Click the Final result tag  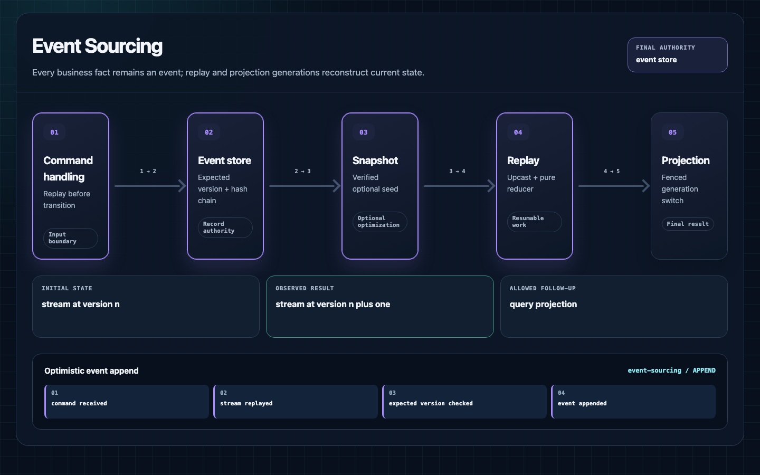pos(688,224)
